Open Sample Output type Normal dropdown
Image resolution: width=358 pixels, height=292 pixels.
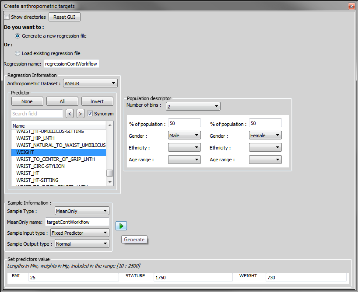coord(82,243)
